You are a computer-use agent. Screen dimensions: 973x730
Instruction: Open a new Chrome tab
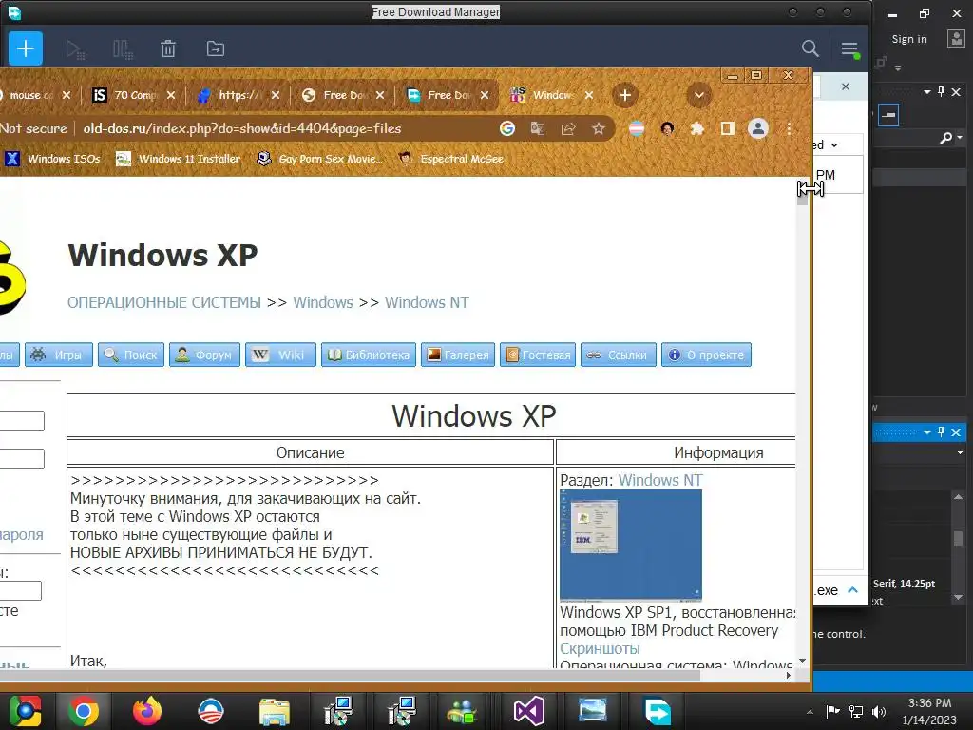pos(625,95)
